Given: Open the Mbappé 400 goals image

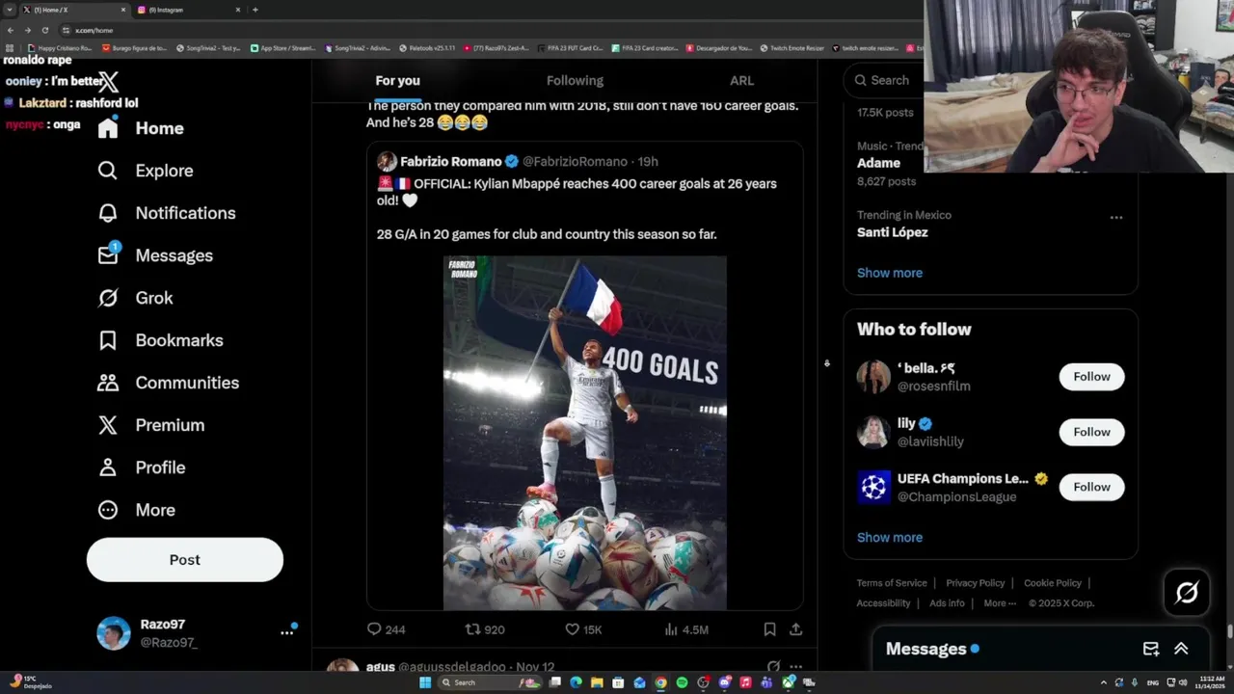Looking at the screenshot, I should coord(585,433).
